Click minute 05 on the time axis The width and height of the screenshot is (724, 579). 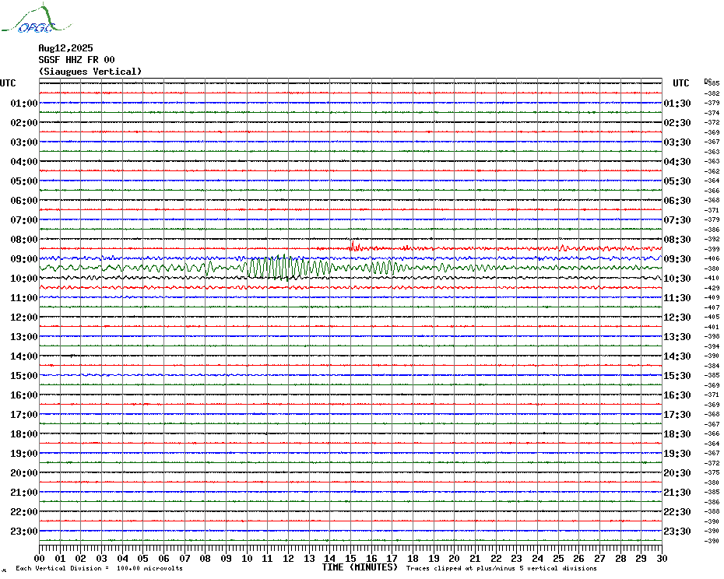pyautogui.click(x=143, y=559)
